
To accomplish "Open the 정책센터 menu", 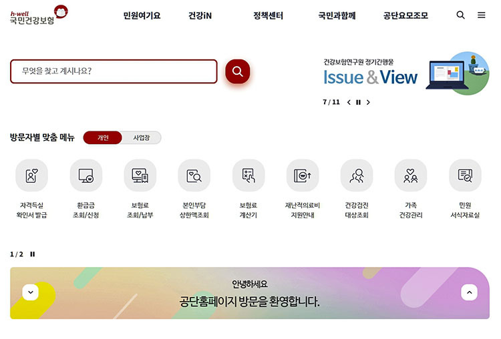I will click(x=268, y=15).
